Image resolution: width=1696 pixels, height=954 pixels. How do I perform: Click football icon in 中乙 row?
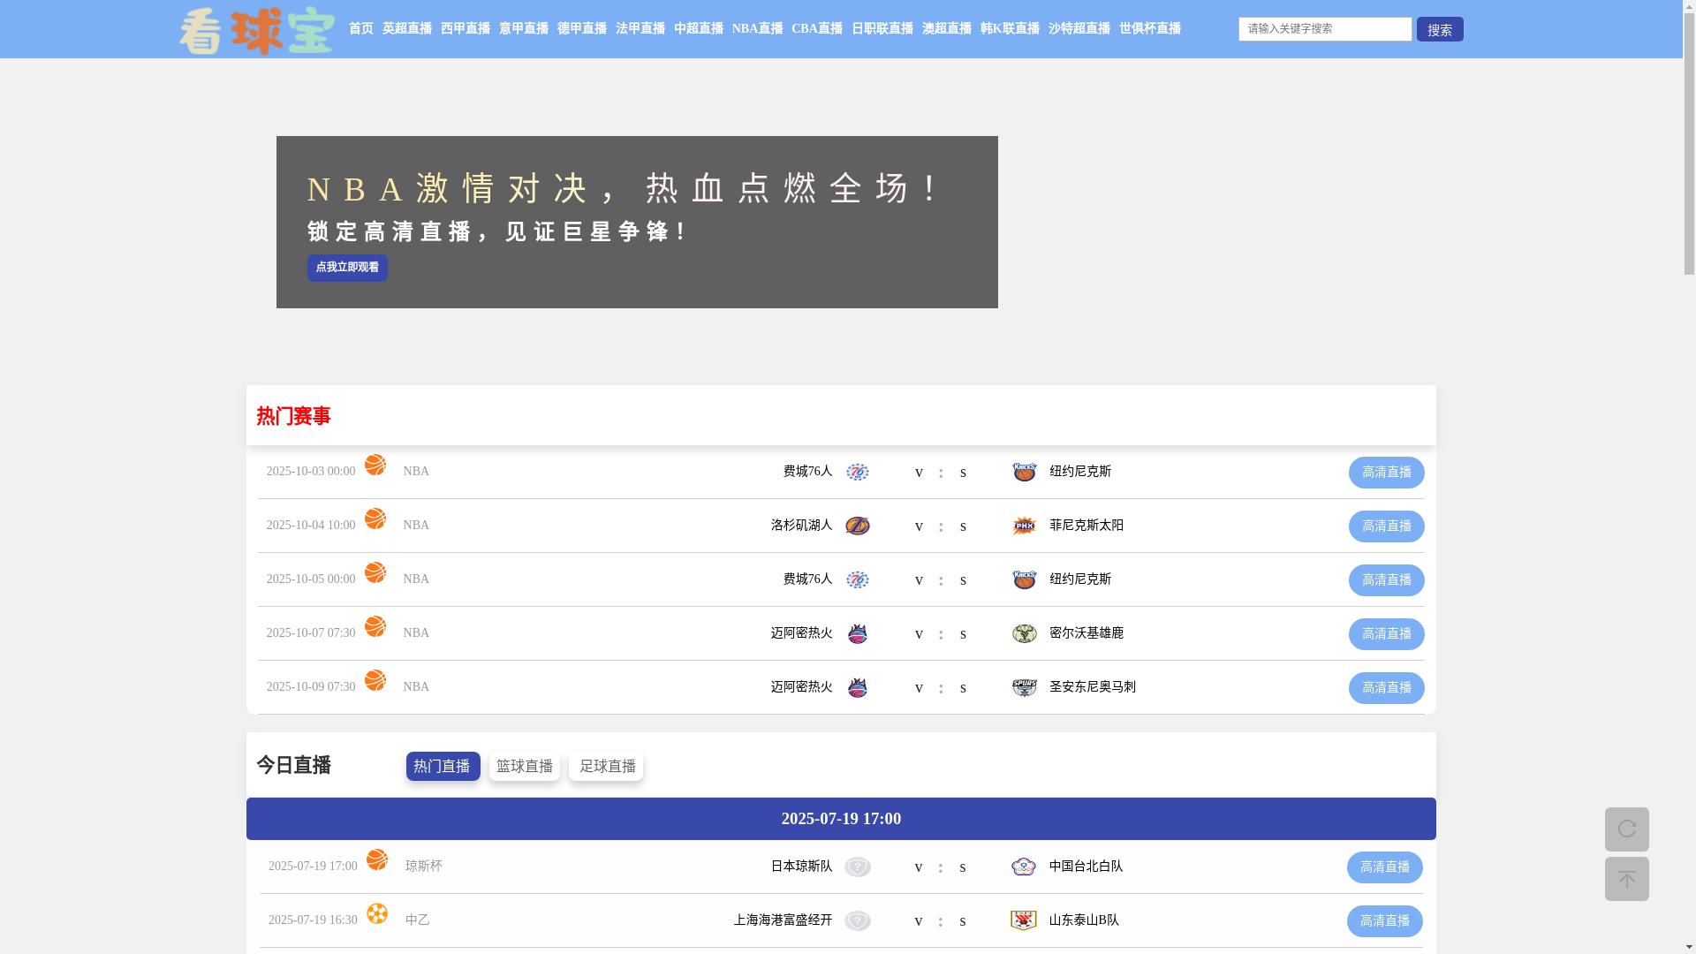[377, 913]
